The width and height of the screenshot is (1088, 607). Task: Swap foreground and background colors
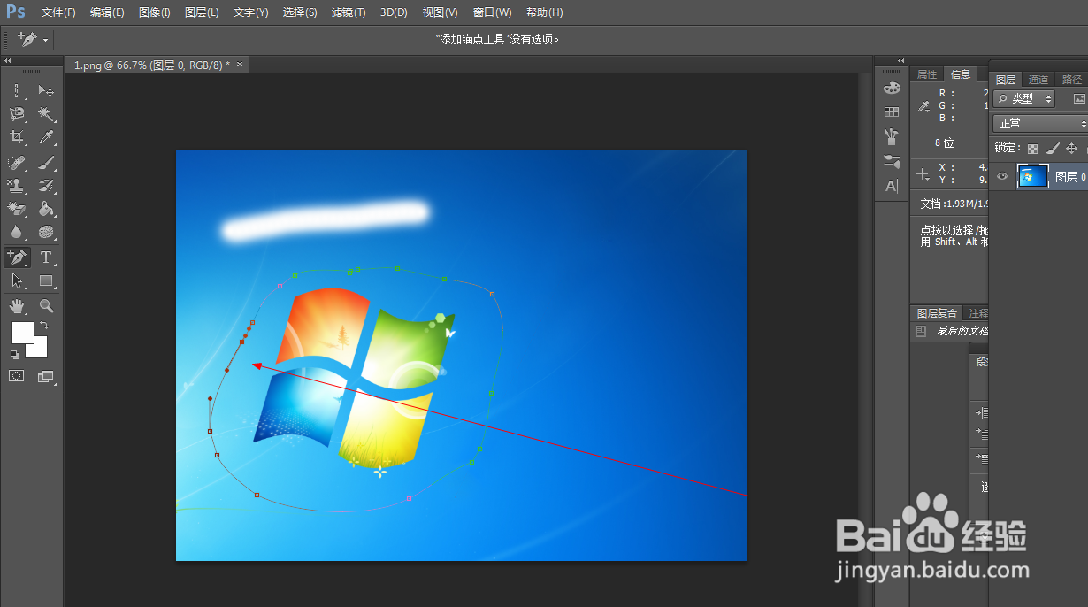click(x=44, y=326)
